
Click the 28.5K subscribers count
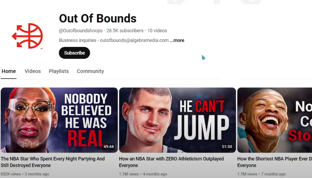(x=125, y=31)
